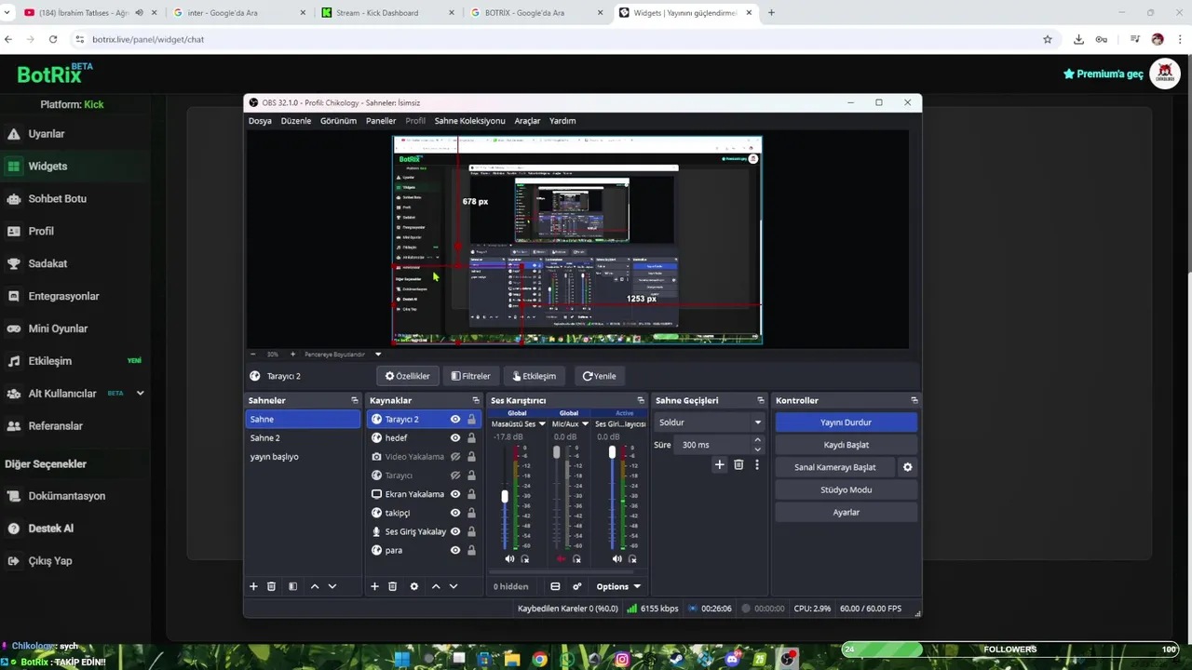Image resolution: width=1192 pixels, height=670 pixels.
Task: Move source up in Kaynaklar panel
Action: click(436, 586)
